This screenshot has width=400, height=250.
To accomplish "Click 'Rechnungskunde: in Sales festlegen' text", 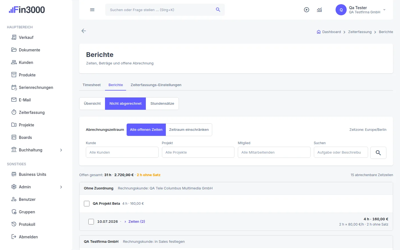I will tap(154, 242).
